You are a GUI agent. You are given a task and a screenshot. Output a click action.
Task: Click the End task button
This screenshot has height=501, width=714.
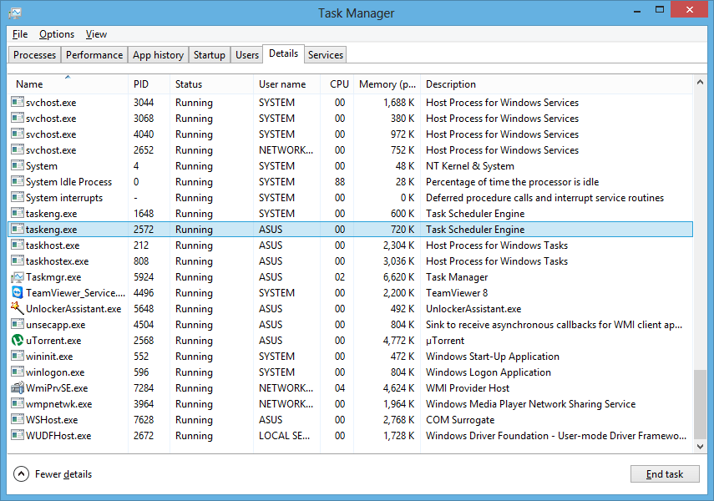(665, 473)
